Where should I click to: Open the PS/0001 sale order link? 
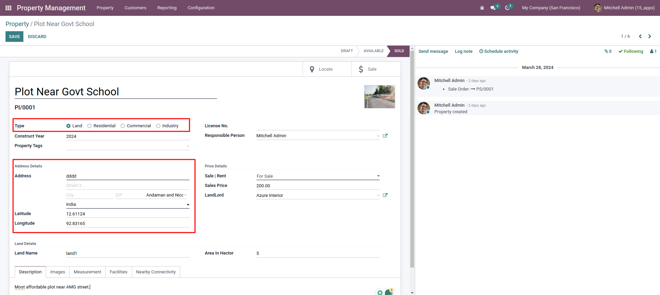coord(485,89)
